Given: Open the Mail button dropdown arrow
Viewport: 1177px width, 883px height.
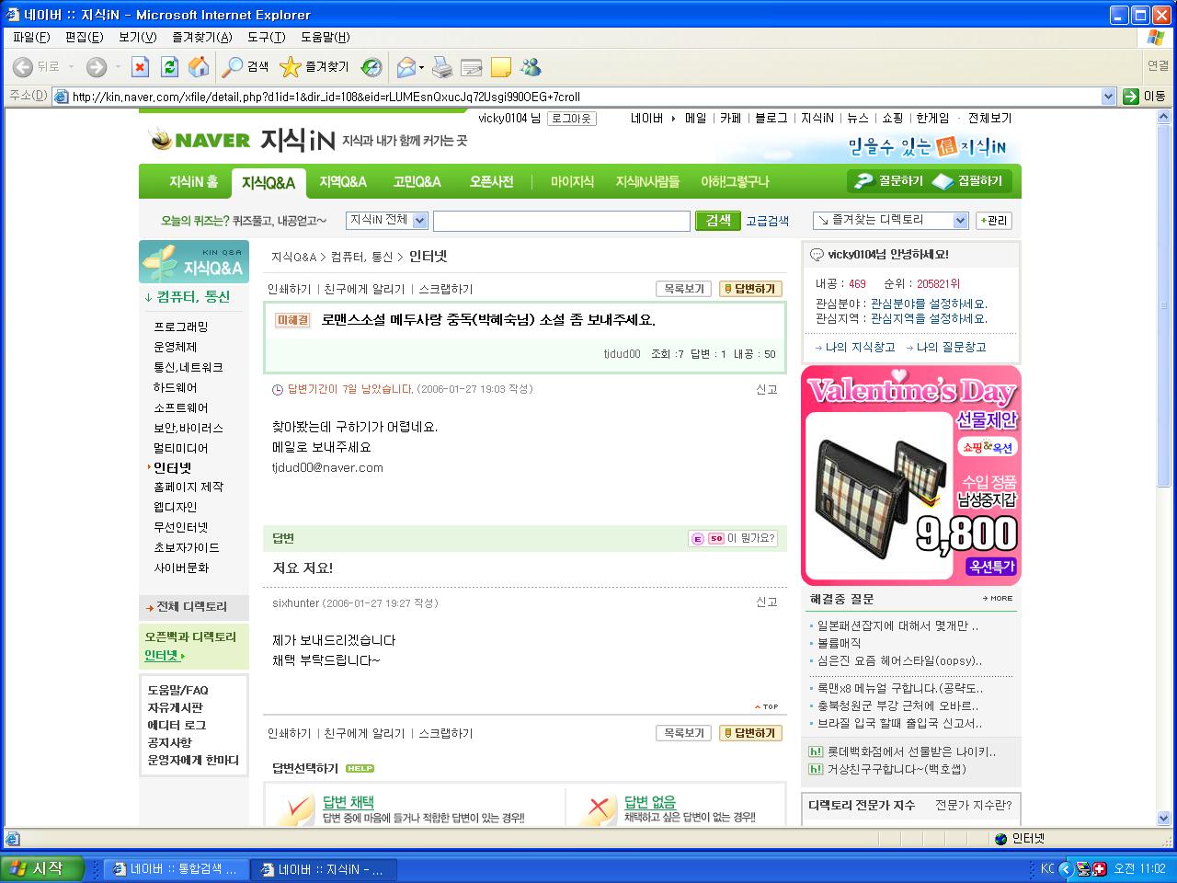Looking at the screenshot, I should (x=422, y=67).
